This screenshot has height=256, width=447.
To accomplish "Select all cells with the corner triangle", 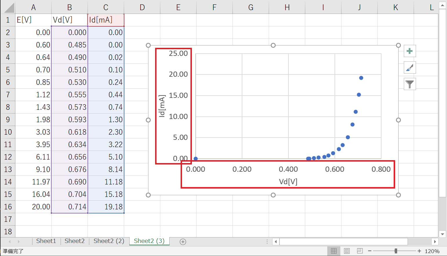I will (9, 8).
